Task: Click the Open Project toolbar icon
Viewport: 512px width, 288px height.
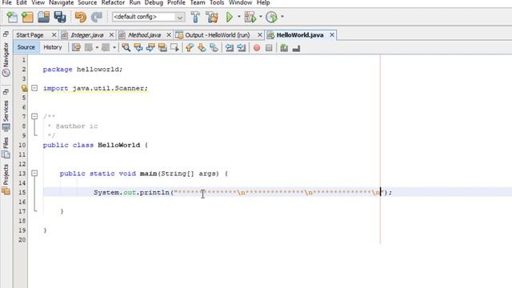Action: click(x=43, y=17)
